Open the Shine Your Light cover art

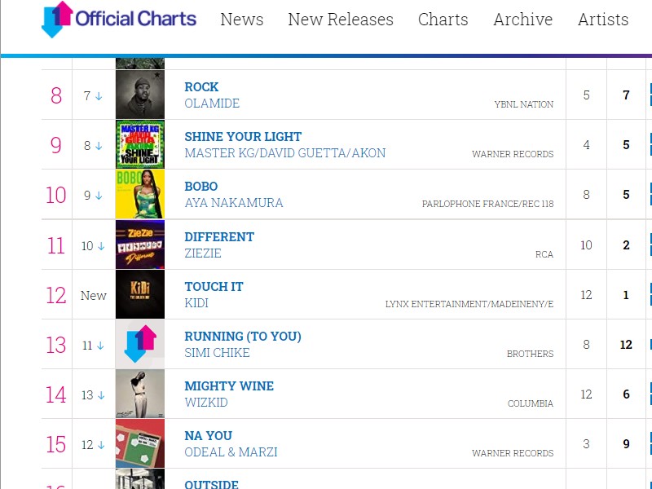(x=140, y=144)
